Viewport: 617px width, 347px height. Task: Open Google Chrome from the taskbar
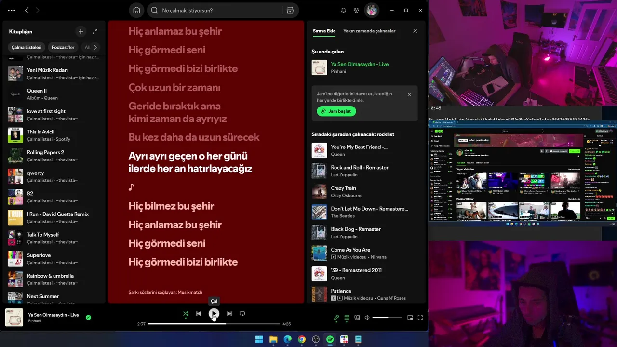302,339
